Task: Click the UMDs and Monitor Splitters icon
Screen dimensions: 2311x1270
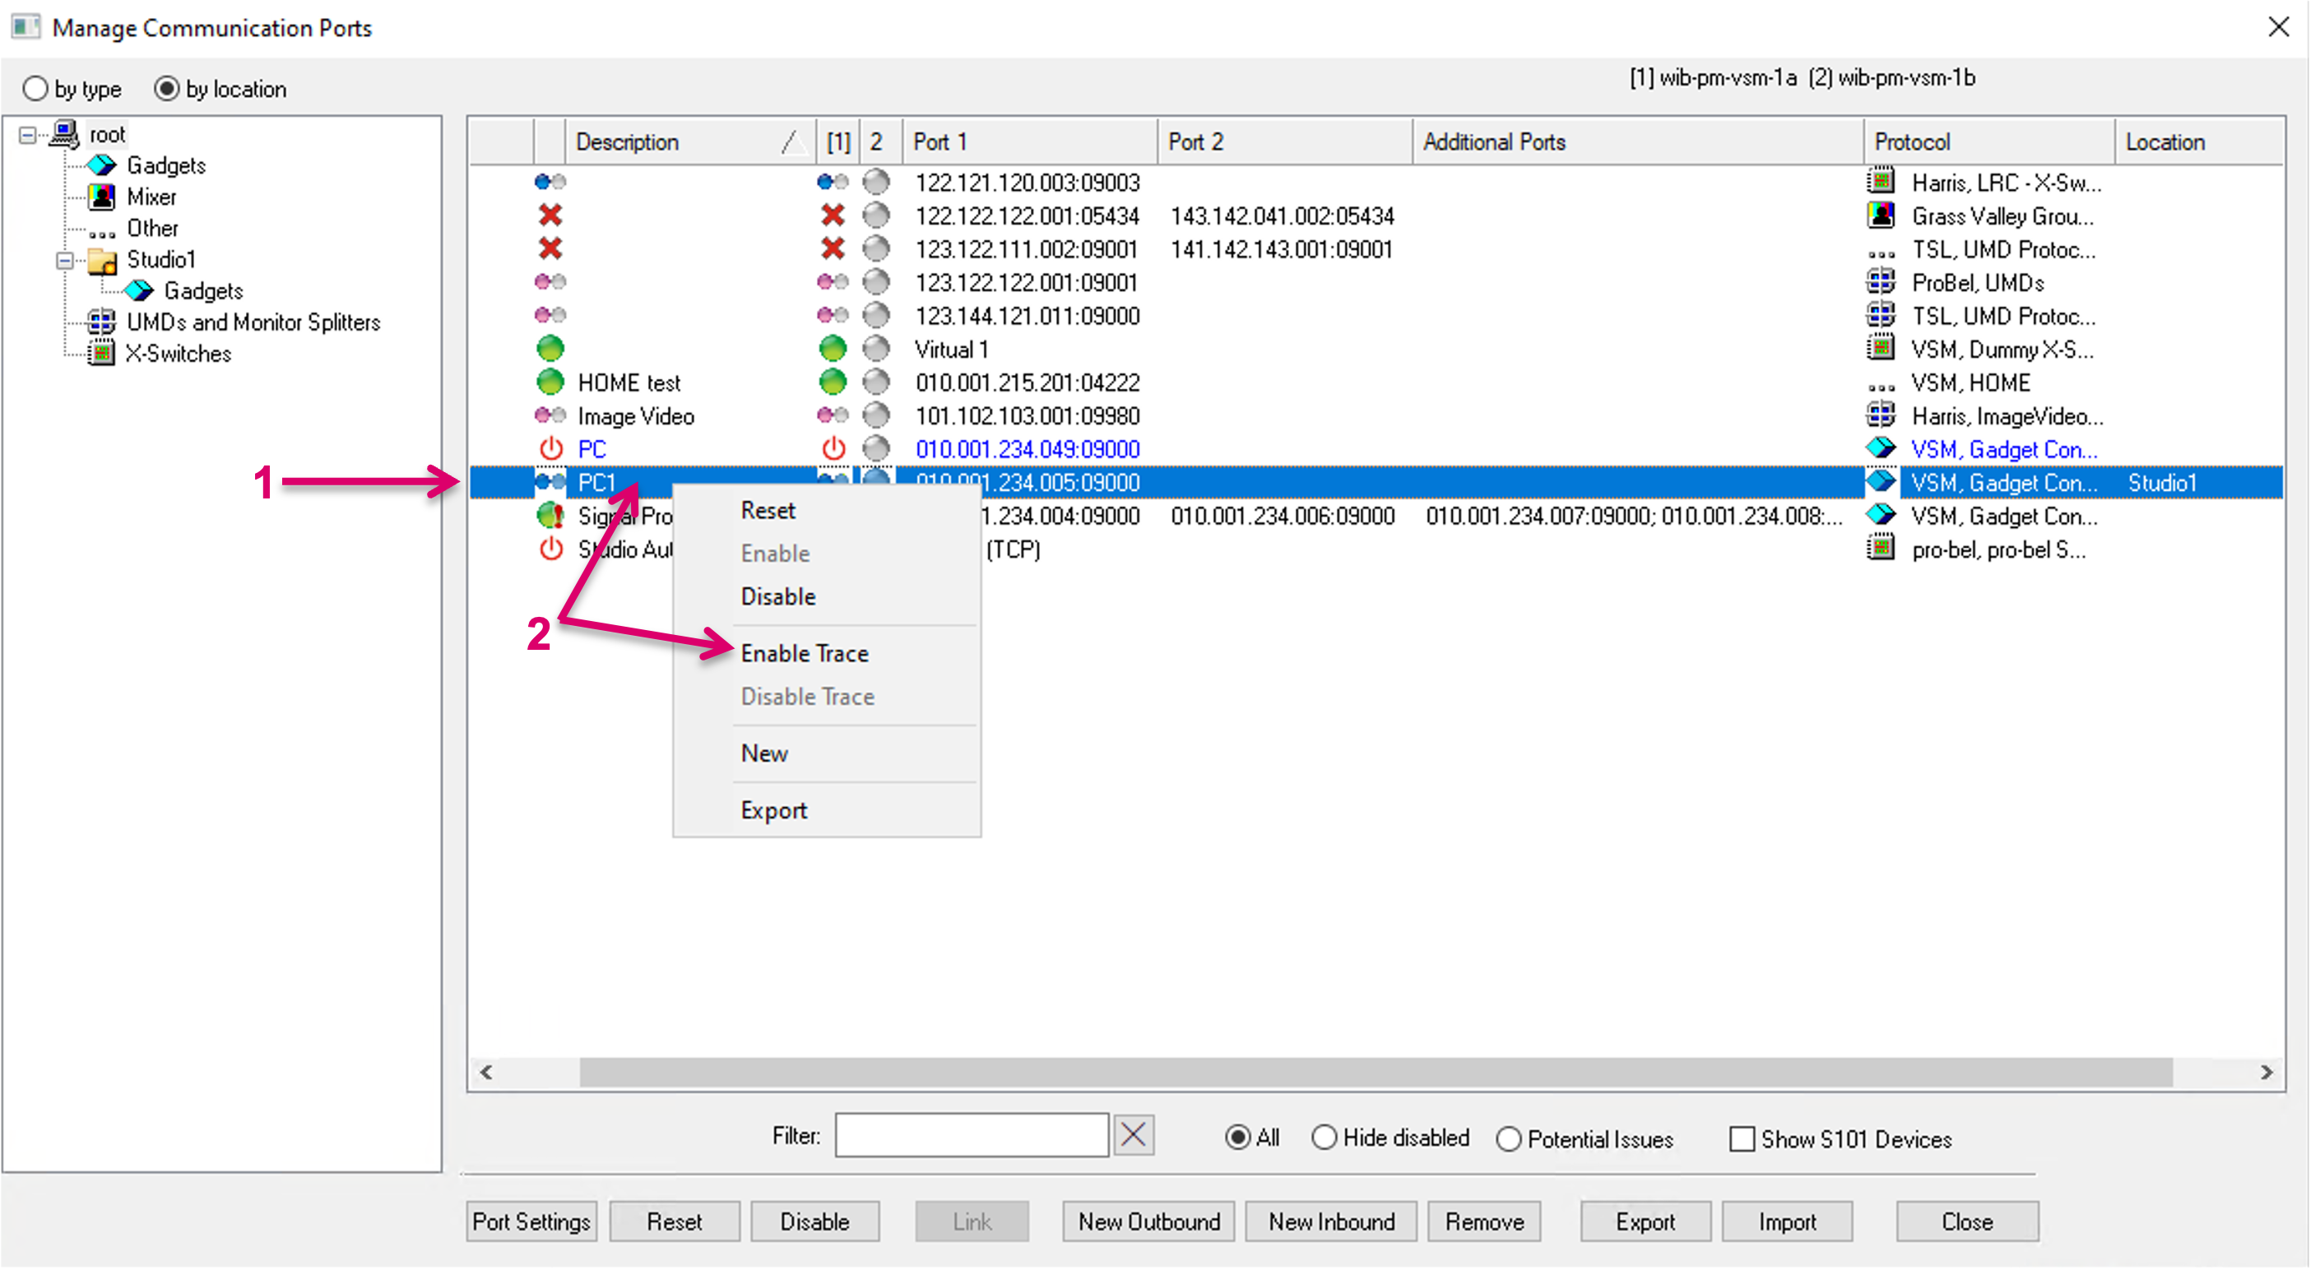Action: [101, 322]
